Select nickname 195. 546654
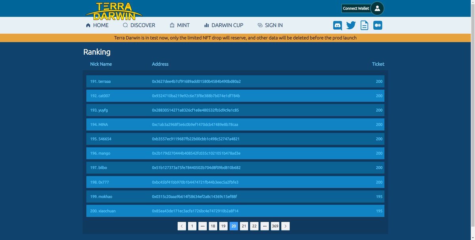Screen dimensions: 475x240 pos(101,139)
